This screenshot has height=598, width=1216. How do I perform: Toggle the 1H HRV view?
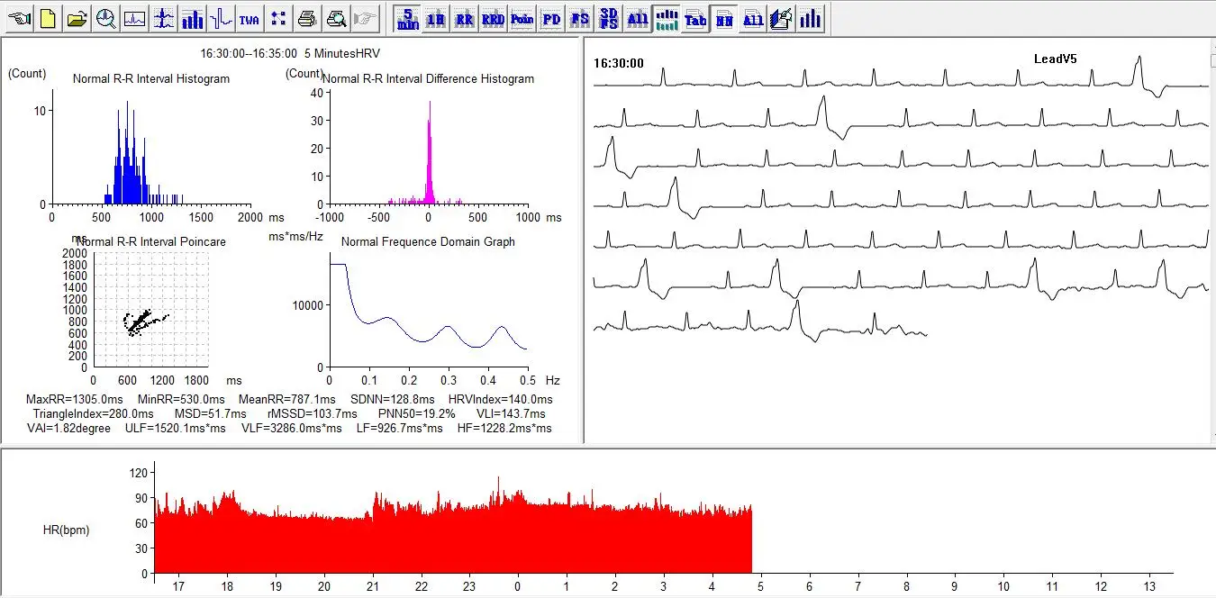(x=436, y=18)
